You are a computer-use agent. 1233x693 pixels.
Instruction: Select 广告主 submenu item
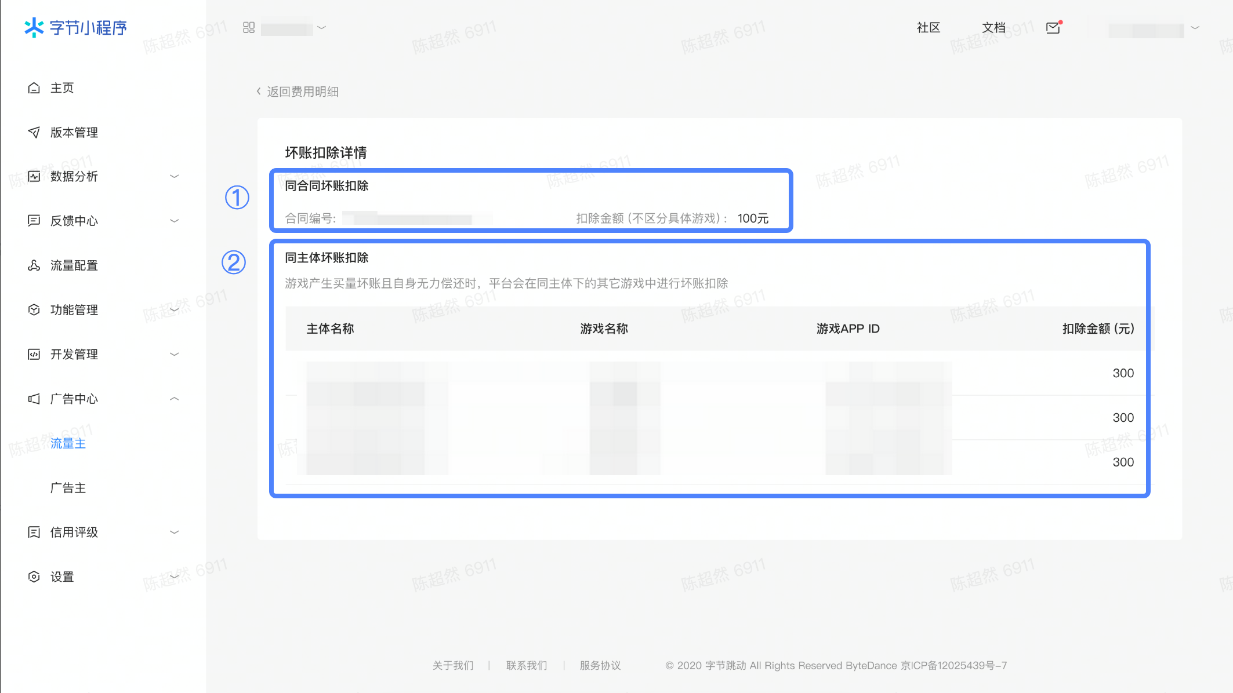point(68,488)
